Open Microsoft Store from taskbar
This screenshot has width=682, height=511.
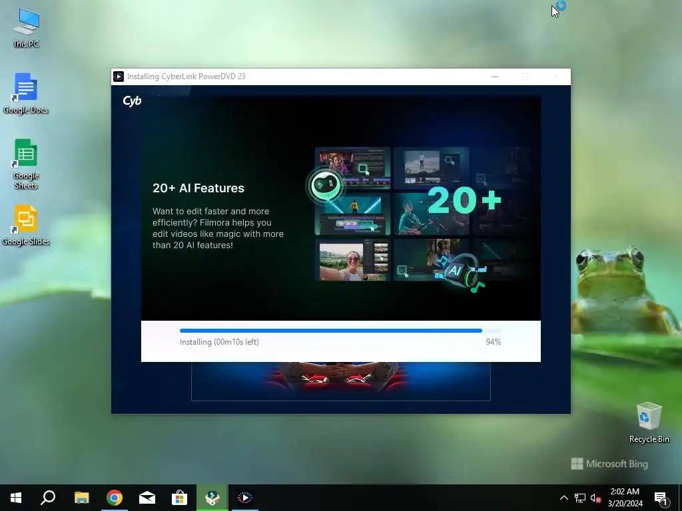pos(179,498)
